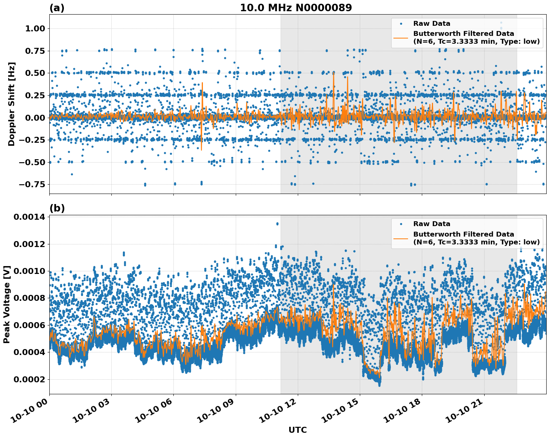Click the "0.0002" Peak Voltage tick label
Image resolution: width=550 pixels, height=438 pixels.
[29, 379]
